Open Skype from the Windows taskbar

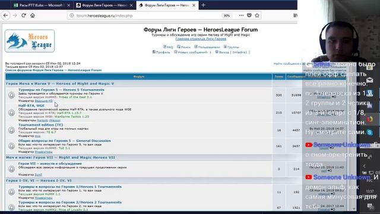[x=370, y=132]
